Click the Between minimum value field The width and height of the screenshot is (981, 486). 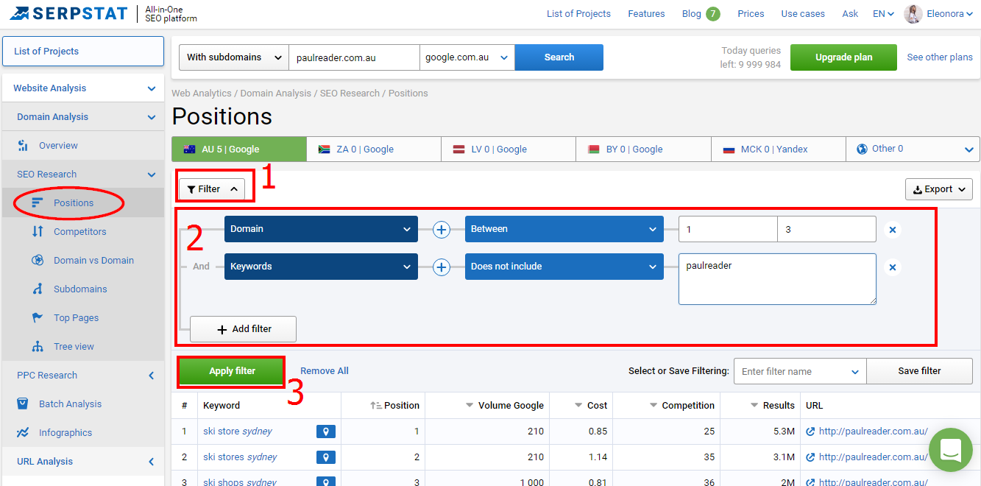pos(728,229)
